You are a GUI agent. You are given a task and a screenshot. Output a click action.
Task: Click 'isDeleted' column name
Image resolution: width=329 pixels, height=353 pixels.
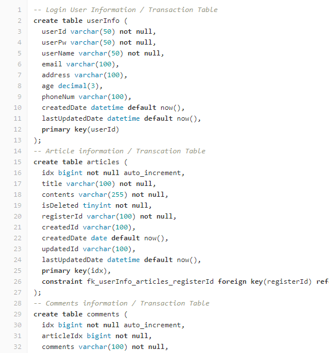(x=60, y=205)
